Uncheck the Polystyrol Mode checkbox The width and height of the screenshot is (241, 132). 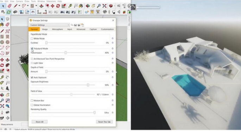click(x=32, y=48)
